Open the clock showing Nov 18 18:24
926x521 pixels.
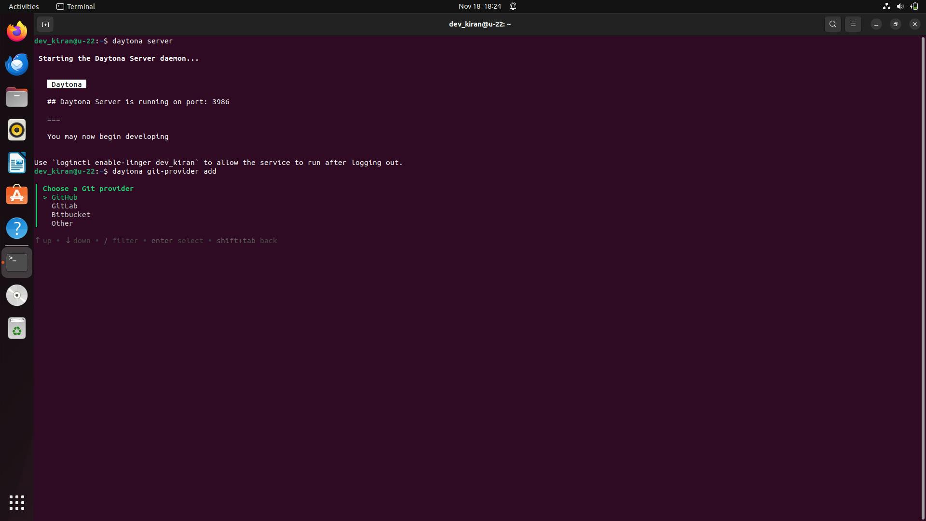(479, 6)
